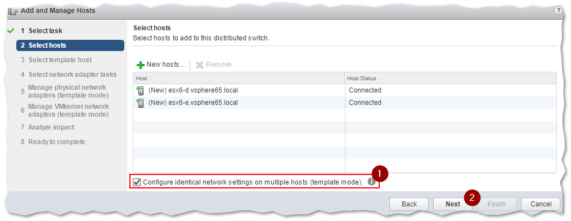This screenshot has height=221, width=571.
Task: Click the template mode checkbox label text
Action: pos(253,182)
